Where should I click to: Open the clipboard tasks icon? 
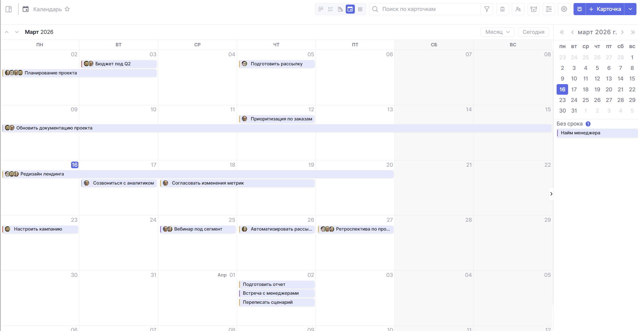click(502, 9)
